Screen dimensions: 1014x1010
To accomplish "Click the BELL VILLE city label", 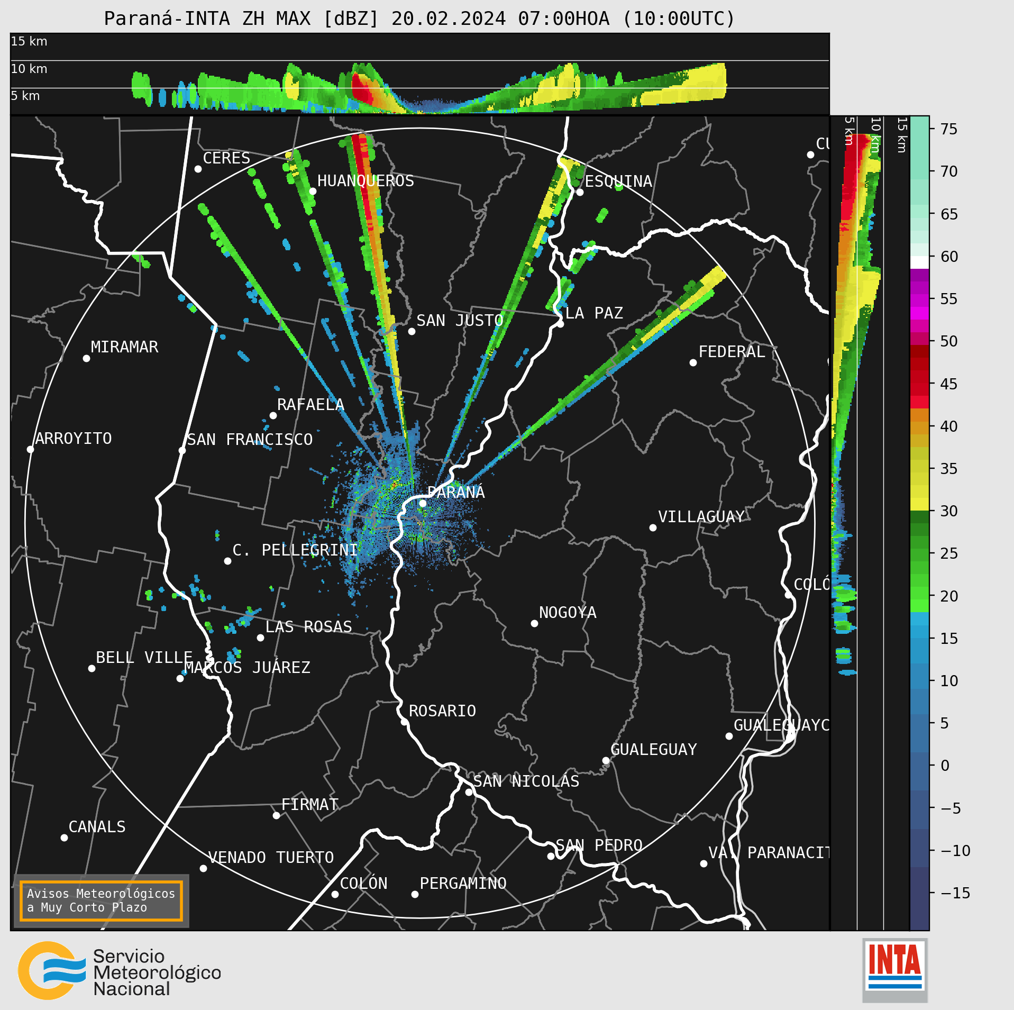I will coord(144,658).
